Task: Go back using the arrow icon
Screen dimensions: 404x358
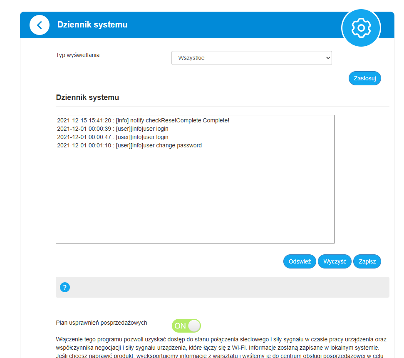Action: point(40,25)
